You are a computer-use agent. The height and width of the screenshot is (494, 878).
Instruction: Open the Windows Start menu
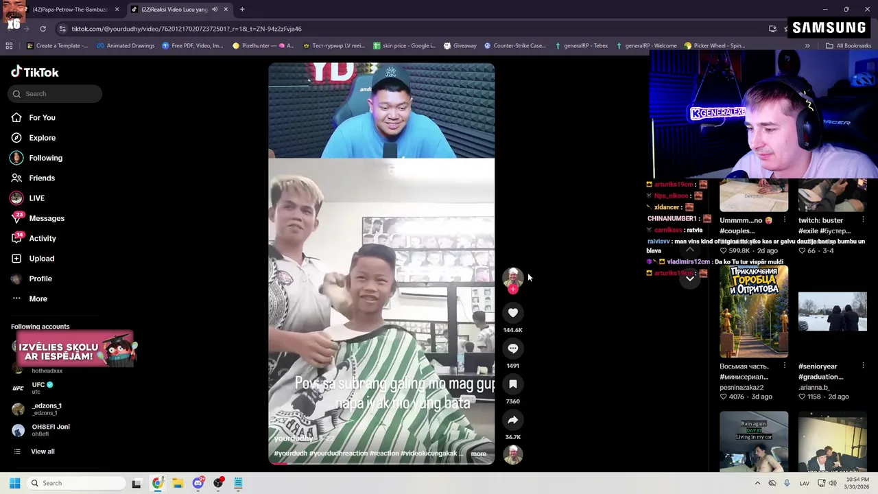coord(14,483)
